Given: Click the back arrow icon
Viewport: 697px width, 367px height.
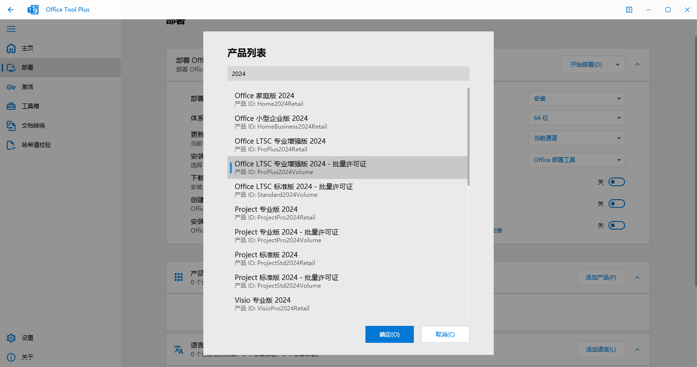Looking at the screenshot, I should point(11,10).
